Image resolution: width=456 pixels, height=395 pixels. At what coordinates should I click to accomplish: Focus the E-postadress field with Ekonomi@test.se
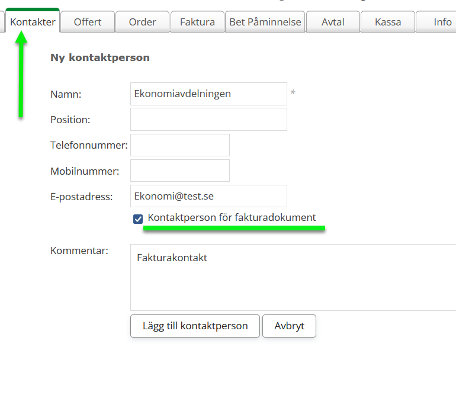pos(208,196)
